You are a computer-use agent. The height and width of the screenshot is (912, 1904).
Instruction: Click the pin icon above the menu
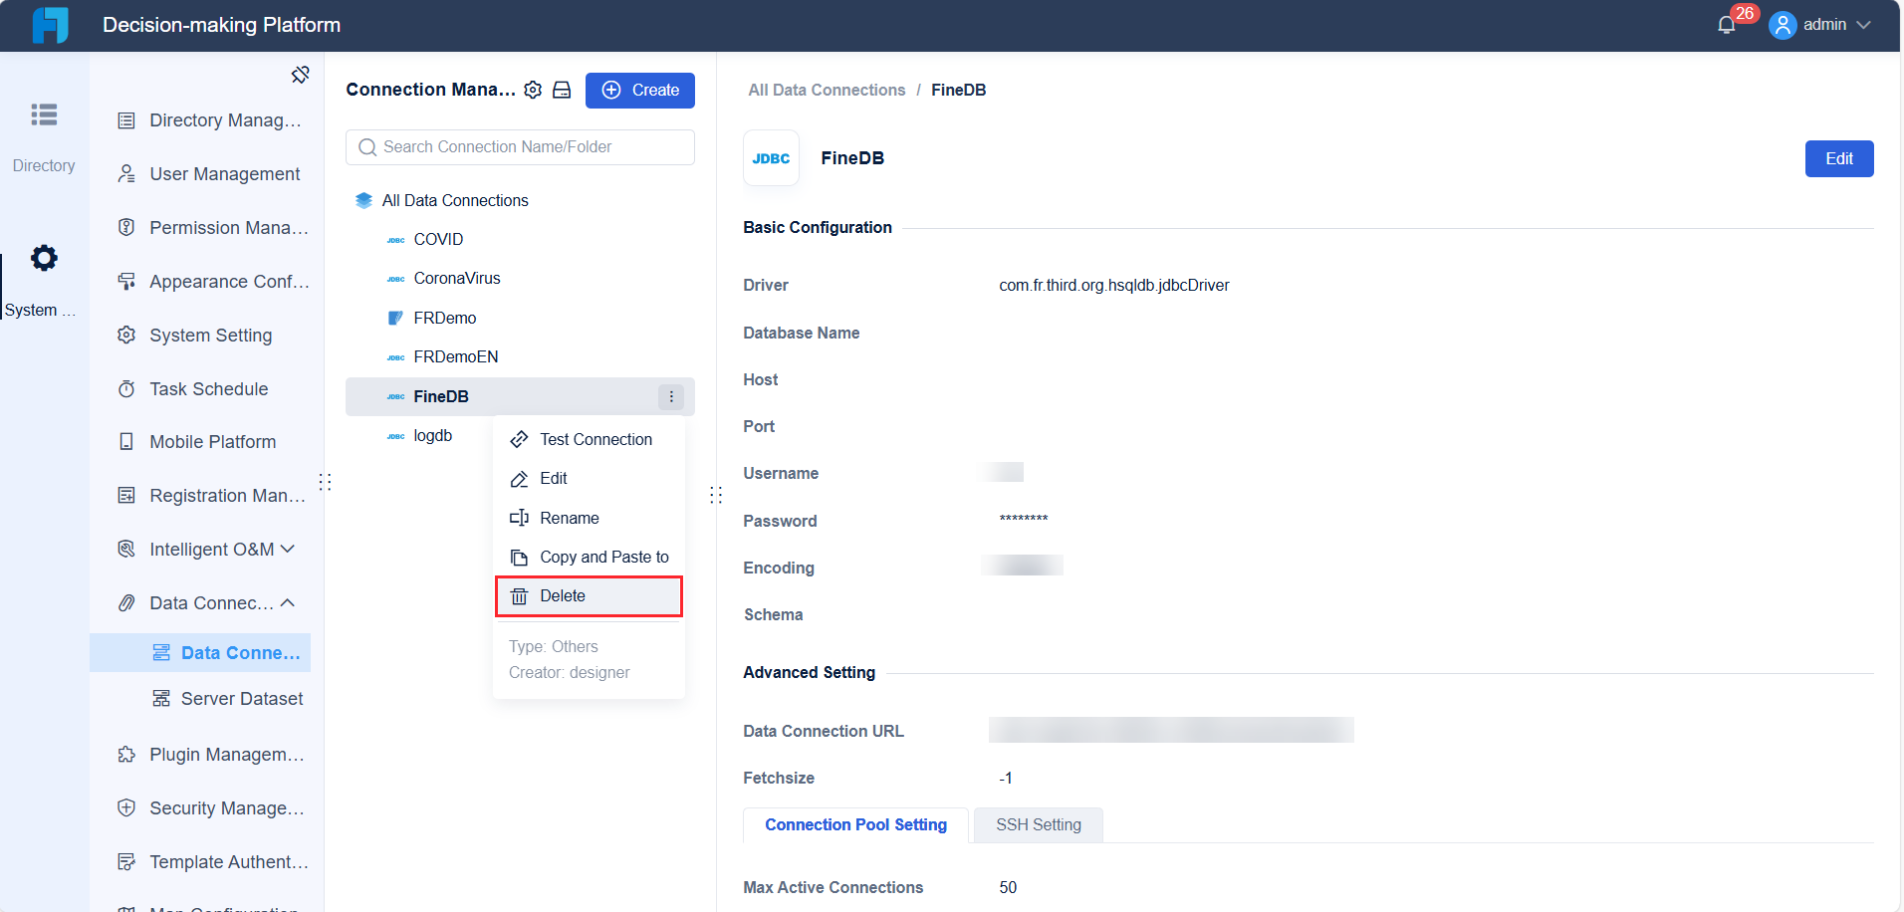300,75
